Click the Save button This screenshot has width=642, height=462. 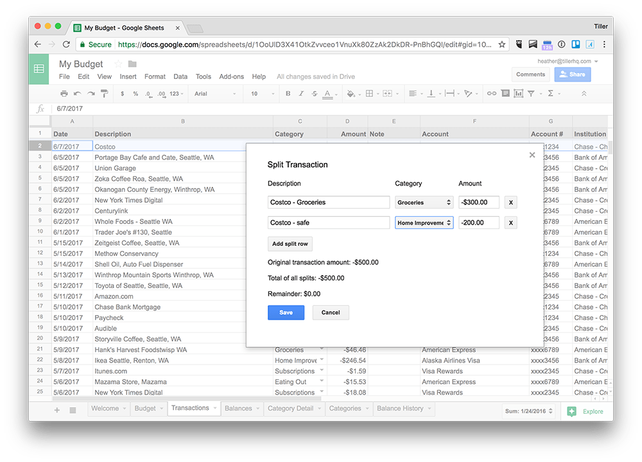(286, 312)
